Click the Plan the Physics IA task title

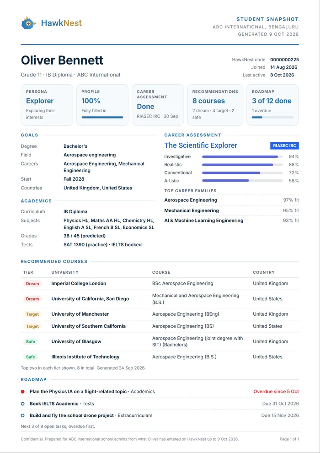point(78,392)
